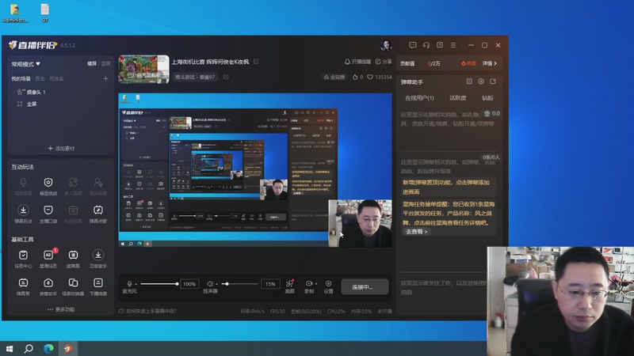This screenshot has height=356, width=634.
Task: Click the 全站榜 ranking button
Action: click(334, 77)
